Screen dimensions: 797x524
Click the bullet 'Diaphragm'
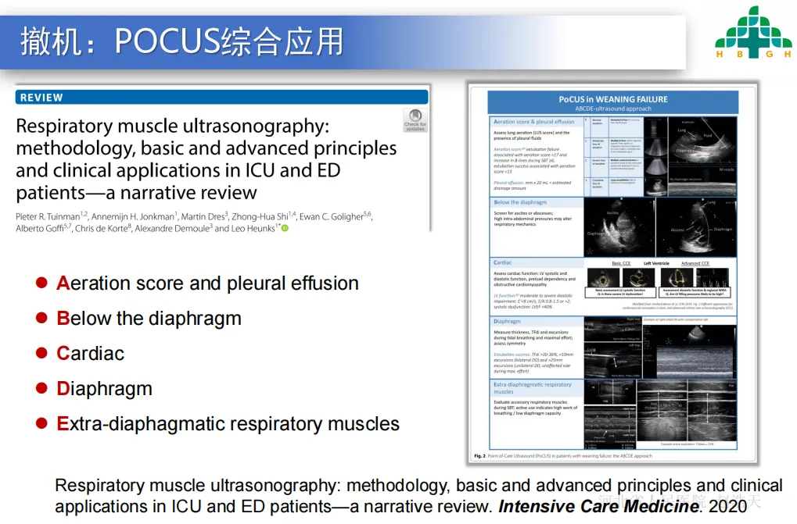point(104,389)
